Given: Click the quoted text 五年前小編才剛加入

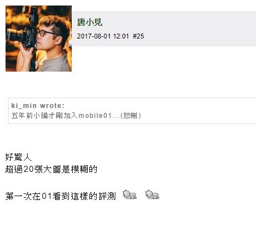Looking at the screenshot, I should pyautogui.click(x=45, y=116).
